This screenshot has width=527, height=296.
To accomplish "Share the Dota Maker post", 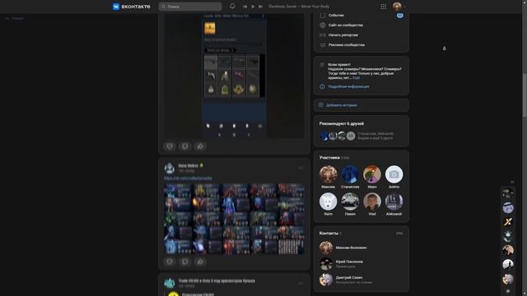I will point(200,261).
